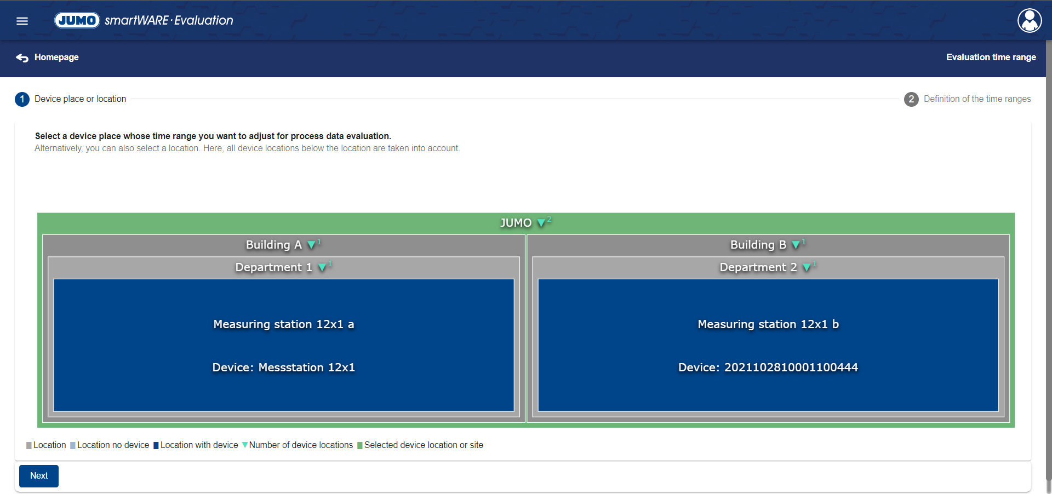This screenshot has width=1052, height=494.
Task: Open the user profile account icon
Action: pyautogui.click(x=1029, y=21)
